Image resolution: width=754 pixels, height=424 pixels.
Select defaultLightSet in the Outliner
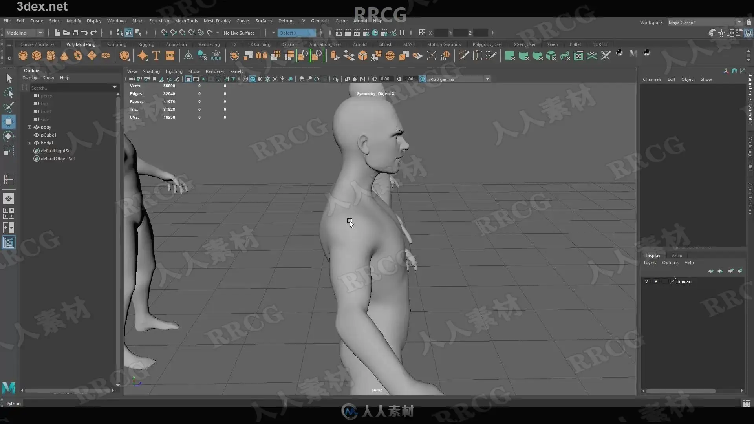pos(56,151)
